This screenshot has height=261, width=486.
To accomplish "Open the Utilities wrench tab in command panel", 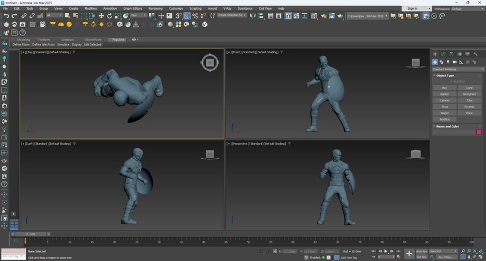I will tap(476, 54).
